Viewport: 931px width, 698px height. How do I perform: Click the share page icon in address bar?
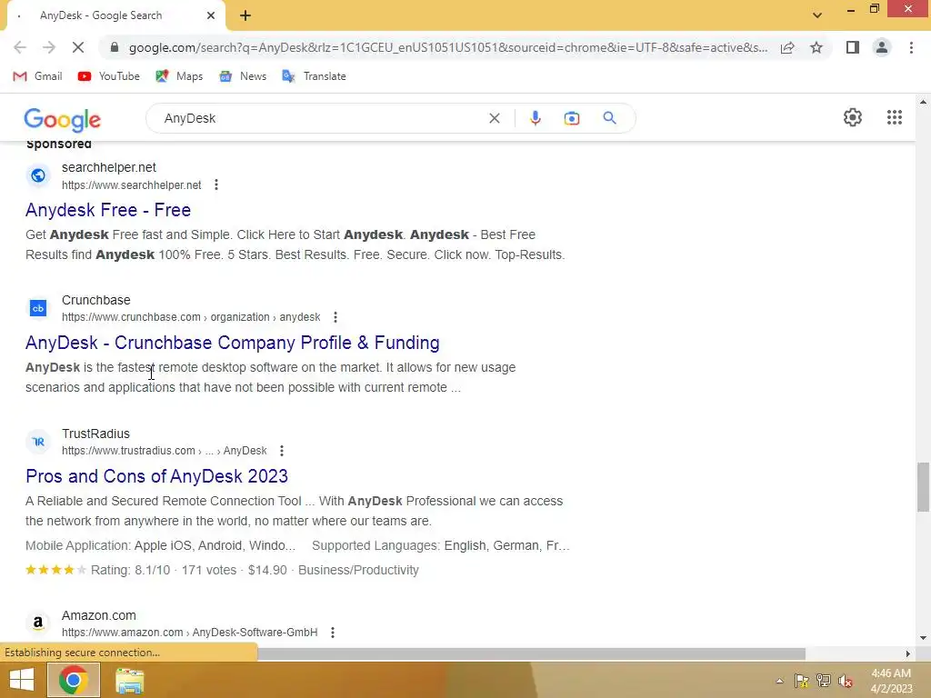pos(787,47)
